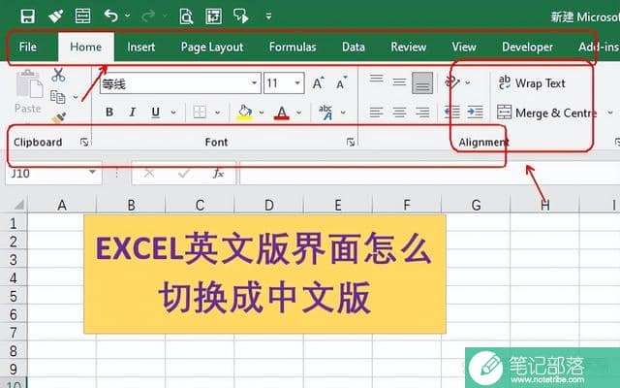The image size is (620, 388).
Task: Click the formula bar input field
Action: coord(429,174)
